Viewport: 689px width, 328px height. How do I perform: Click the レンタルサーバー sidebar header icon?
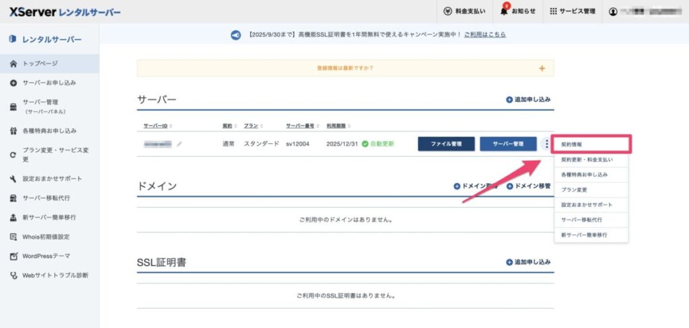click(13, 40)
